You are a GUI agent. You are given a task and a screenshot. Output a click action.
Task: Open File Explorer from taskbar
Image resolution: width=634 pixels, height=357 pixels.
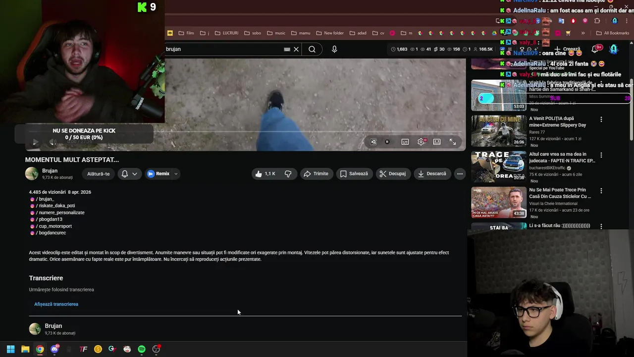pos(25,349)
